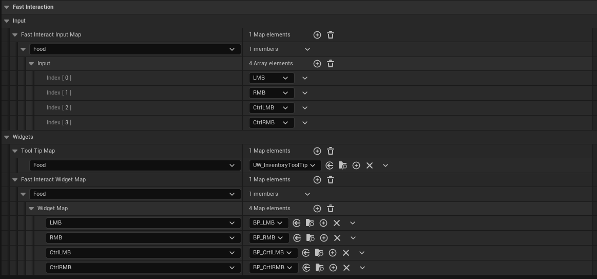Collapse the Fast Interact Input Map row
Image resolution: width=597 pixels, height=279 pixels.
(15, 35)
